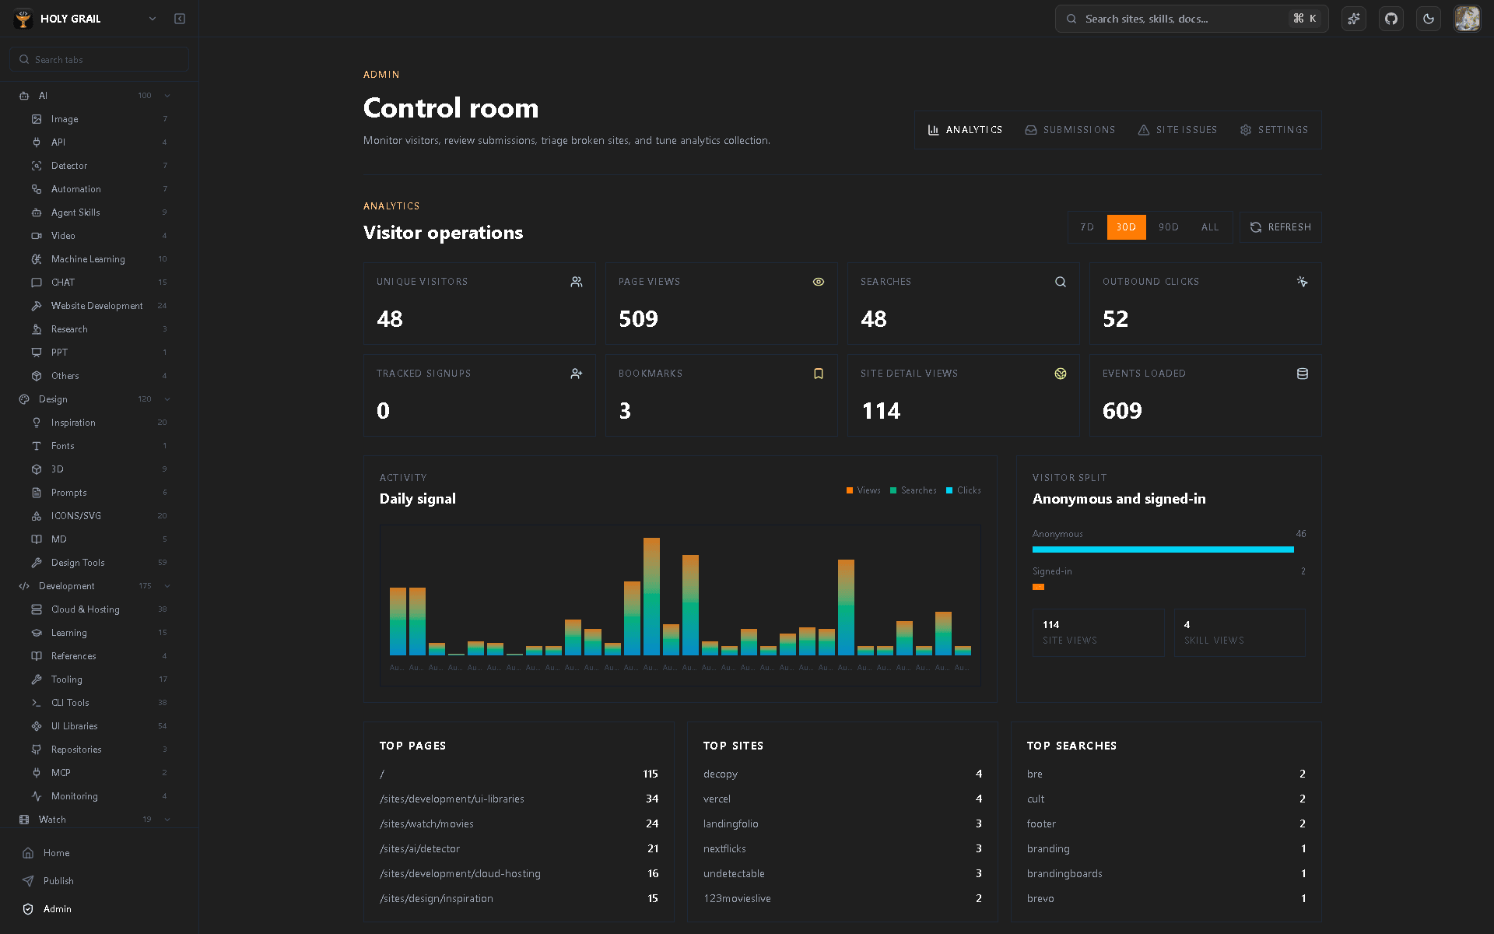Screen dimensions: 1494x934
Task: Open the Settings tab
Action: pos(1274,130)
